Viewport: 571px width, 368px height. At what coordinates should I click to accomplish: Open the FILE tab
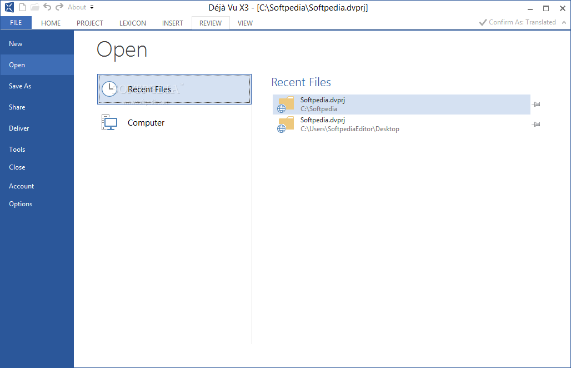(x=16, y=23)
